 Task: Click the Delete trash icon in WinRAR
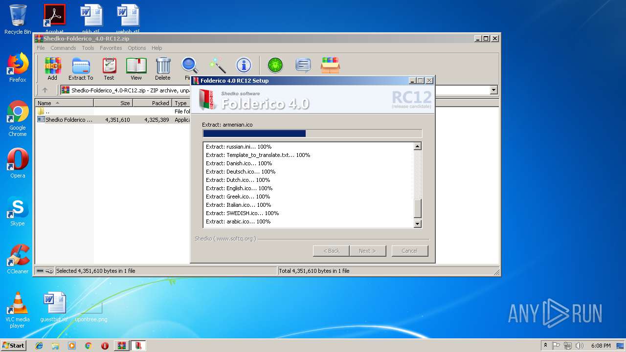tap(163, 68)
